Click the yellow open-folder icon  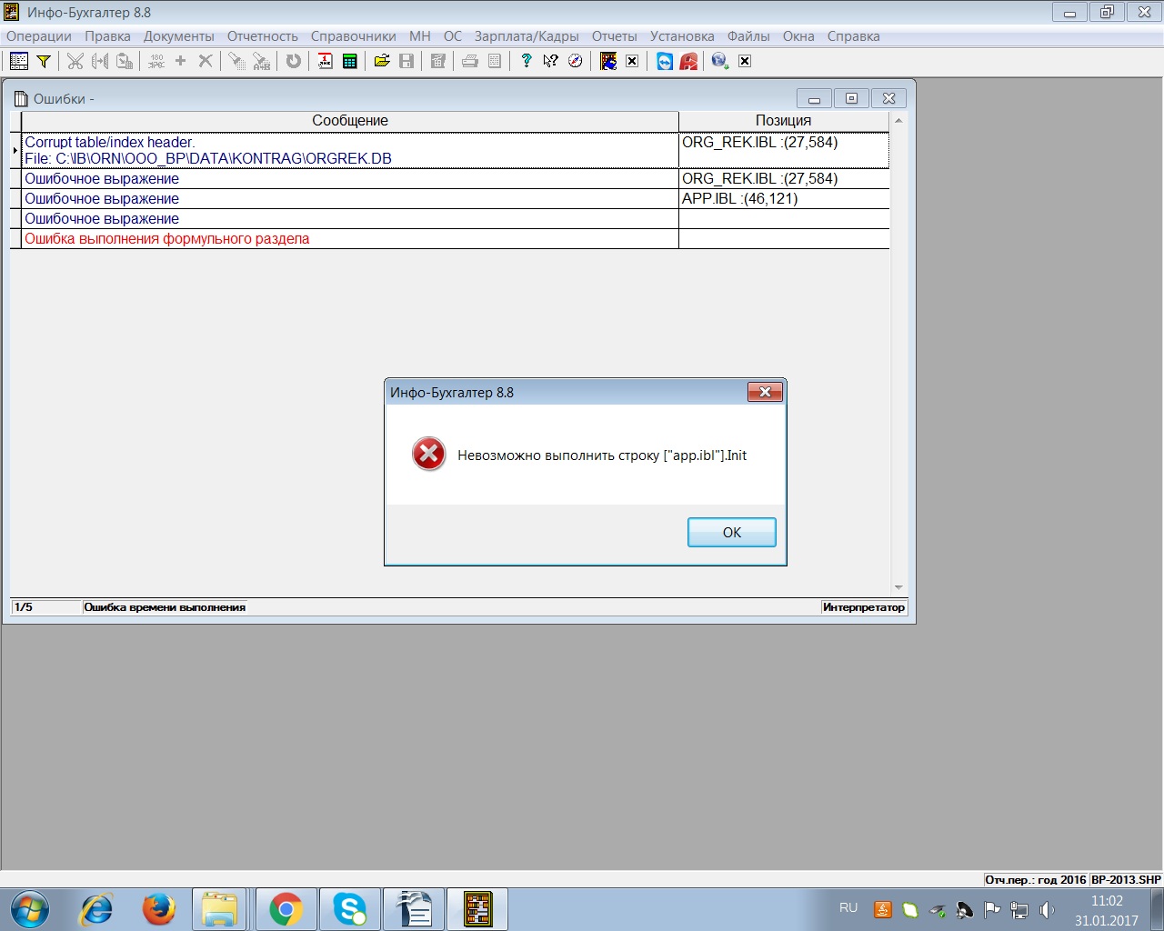tap(382, 61)
